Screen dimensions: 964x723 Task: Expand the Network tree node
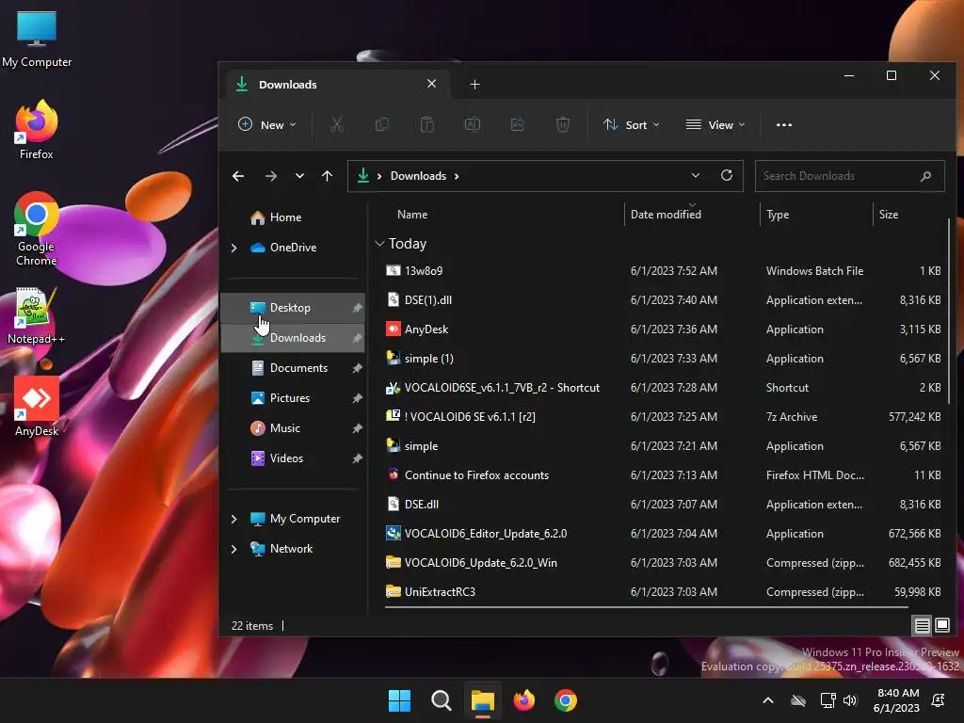pyautogui.click(x=233, y=549)
